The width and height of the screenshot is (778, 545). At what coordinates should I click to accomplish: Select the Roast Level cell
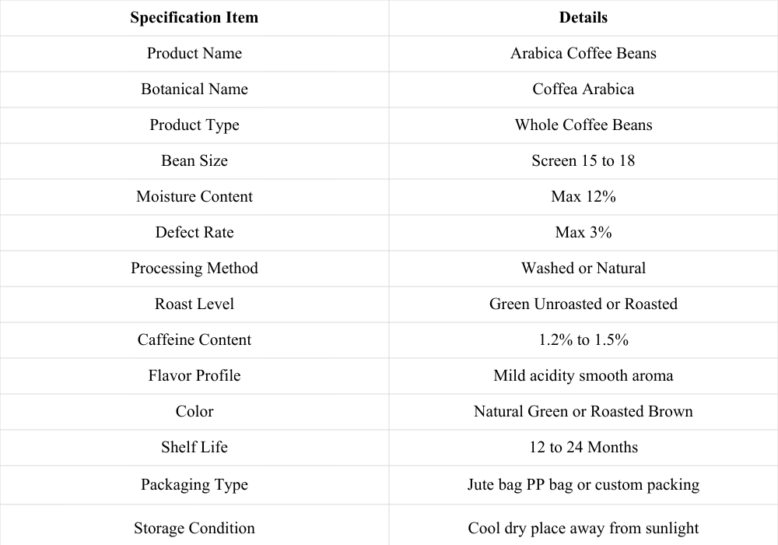[194, 304]
